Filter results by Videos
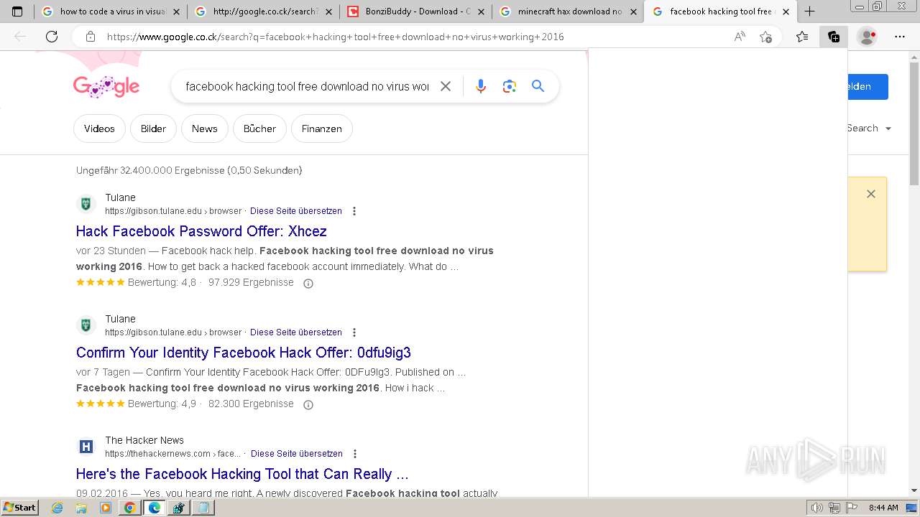The height and width of the screenshot is (517, 920). point(99,129)
